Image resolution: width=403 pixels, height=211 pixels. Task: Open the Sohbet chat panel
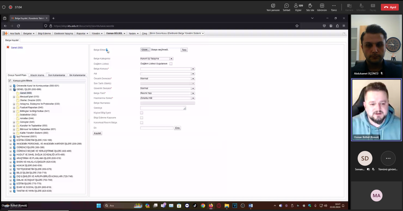click(287, 7)
